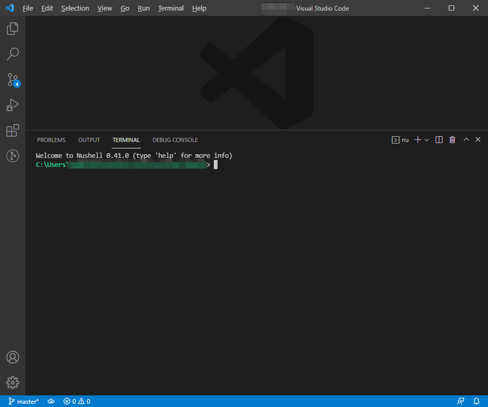
Task: Open the Run and Debug view
Action: point(12,104)
